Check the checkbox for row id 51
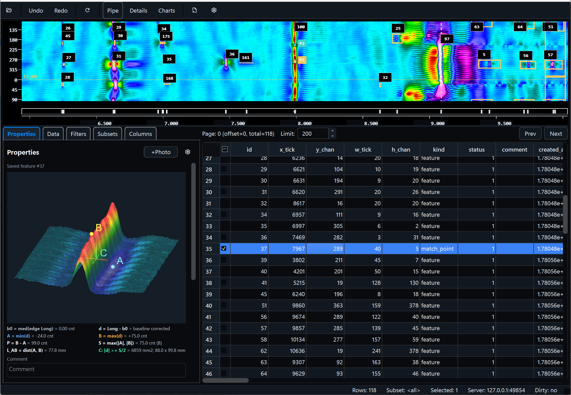The height and width of the screenshot is (395, 571). tap(224, 305)
